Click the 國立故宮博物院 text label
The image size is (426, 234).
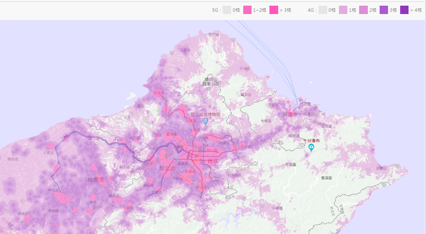pyautogui.click(x=205, y=115)
